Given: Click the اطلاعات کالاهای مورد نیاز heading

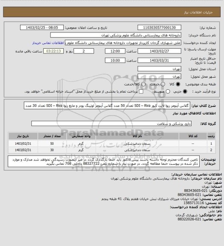Looking at the screenshot, I should point(194,114).
